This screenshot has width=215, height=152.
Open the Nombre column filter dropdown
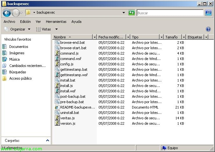point(95,37)
